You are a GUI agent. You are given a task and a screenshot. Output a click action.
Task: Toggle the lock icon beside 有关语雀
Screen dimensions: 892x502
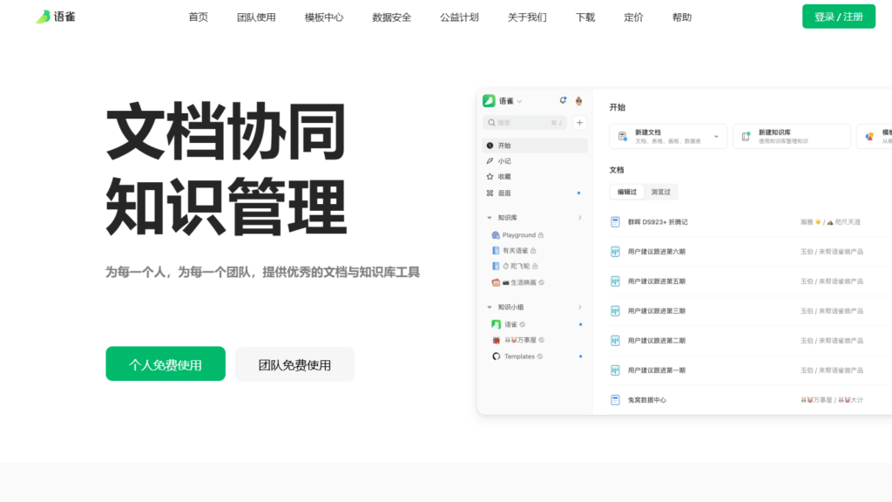[534, 252]
